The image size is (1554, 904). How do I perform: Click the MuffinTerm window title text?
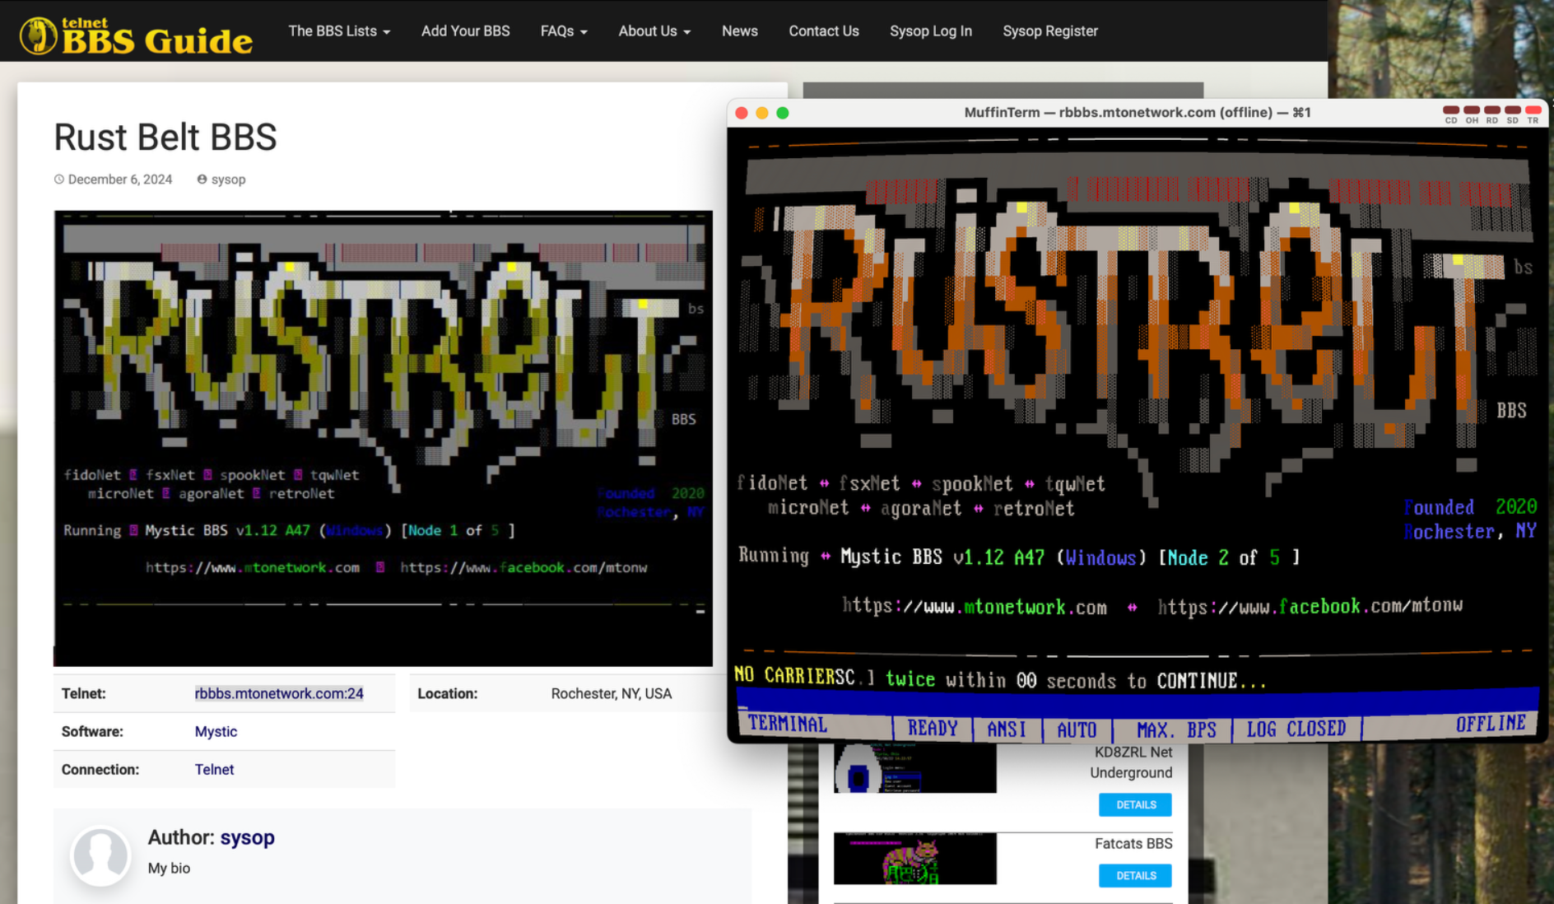pyautogui.click(x=1138, y=112)
